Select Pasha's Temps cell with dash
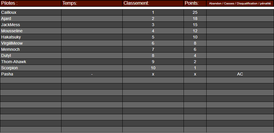The height and width of the screenshot is (133, 274). [92, 74]
